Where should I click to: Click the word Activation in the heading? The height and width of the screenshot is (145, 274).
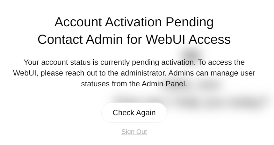133,22
